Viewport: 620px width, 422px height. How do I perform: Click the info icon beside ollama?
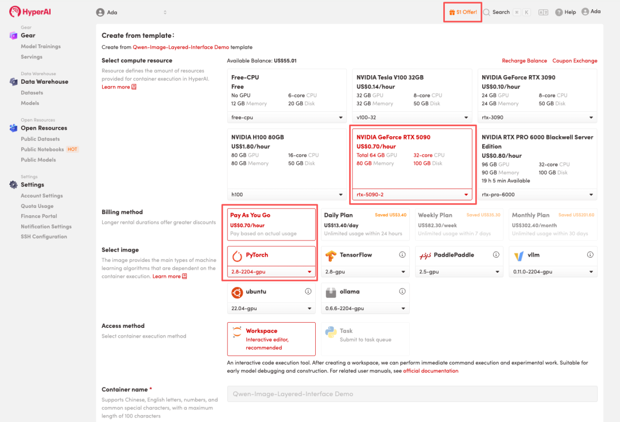pyautogui.click(x=402, y=292)
